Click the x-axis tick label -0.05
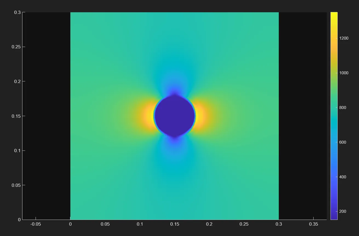The image size is (359, 236). [x=35, y=224]
